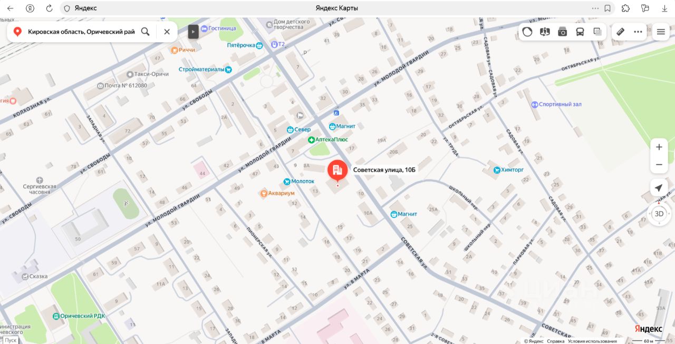Open the Yandex home button in the browser bar
Viewport: 675px width, 344px height.
tap(30, 8)
